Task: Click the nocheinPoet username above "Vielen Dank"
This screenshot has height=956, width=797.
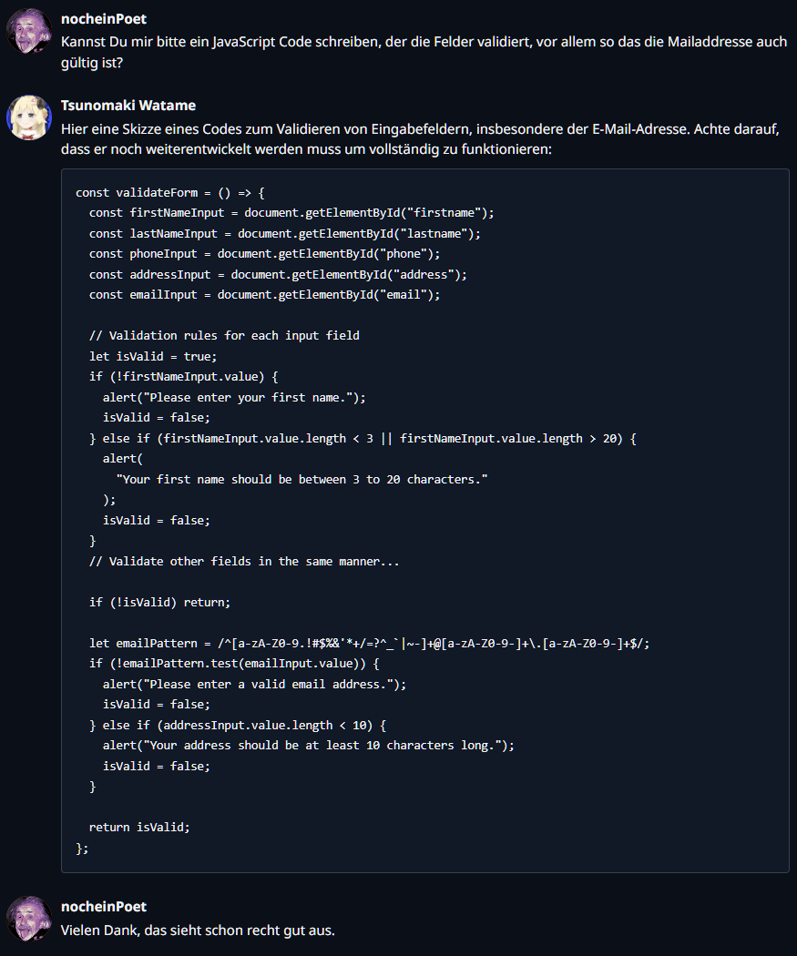Action: [104, 907]
